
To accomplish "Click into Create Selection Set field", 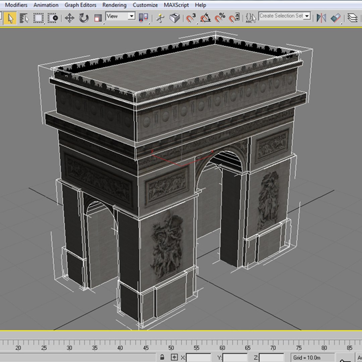I will (x=281, y=16).
